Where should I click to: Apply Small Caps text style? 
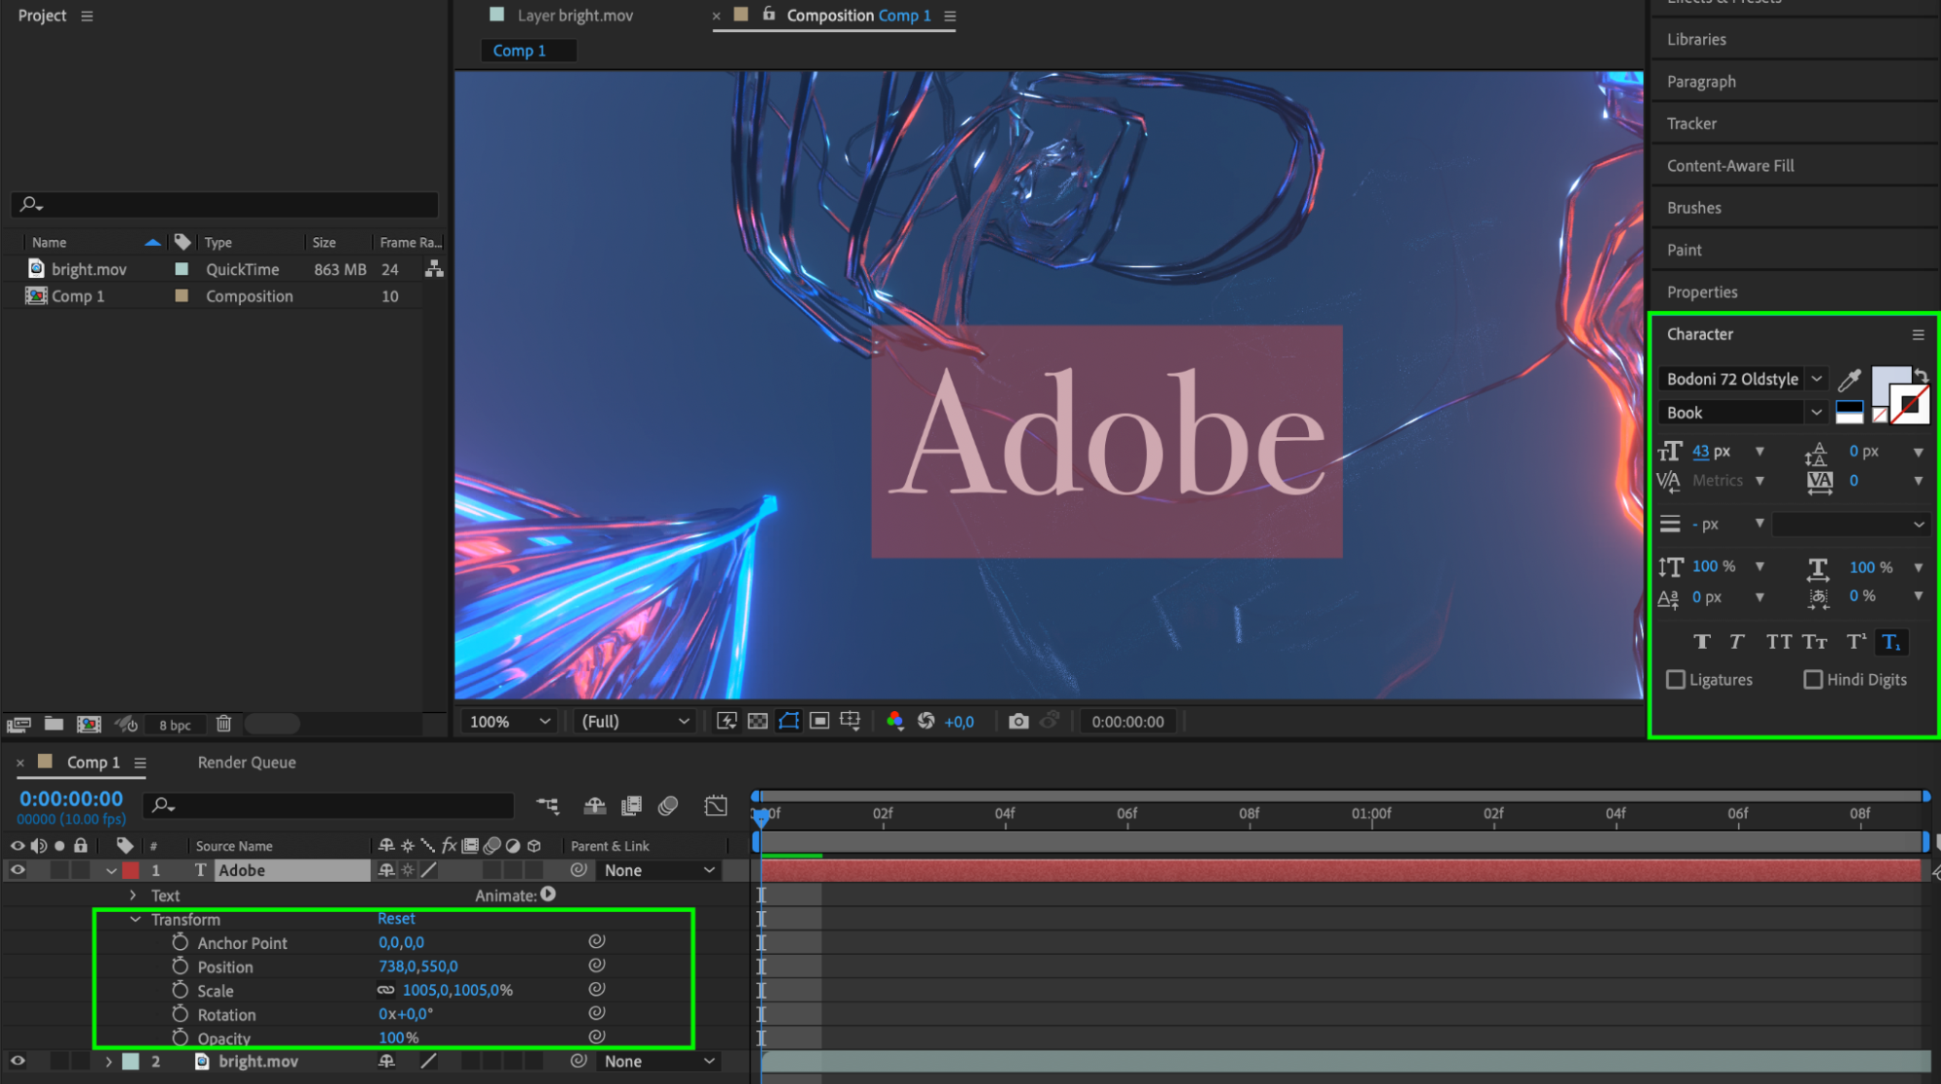coord(1815,641)
